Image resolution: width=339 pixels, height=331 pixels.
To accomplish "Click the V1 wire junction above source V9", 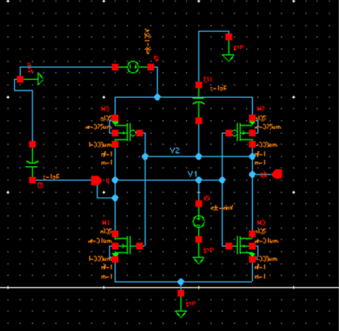I will click(x=199, y=180).
